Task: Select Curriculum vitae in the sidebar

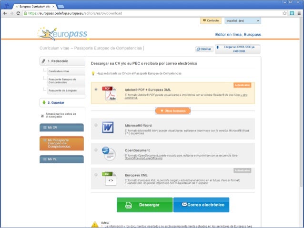Action: point(66,71)
